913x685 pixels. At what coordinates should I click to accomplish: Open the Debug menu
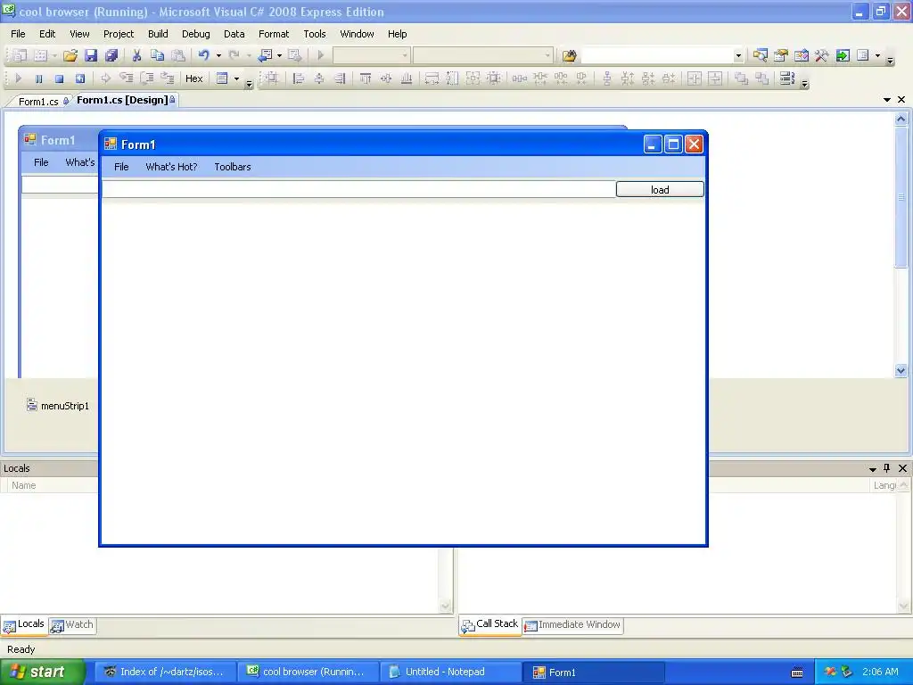click(x=195, y=34)
